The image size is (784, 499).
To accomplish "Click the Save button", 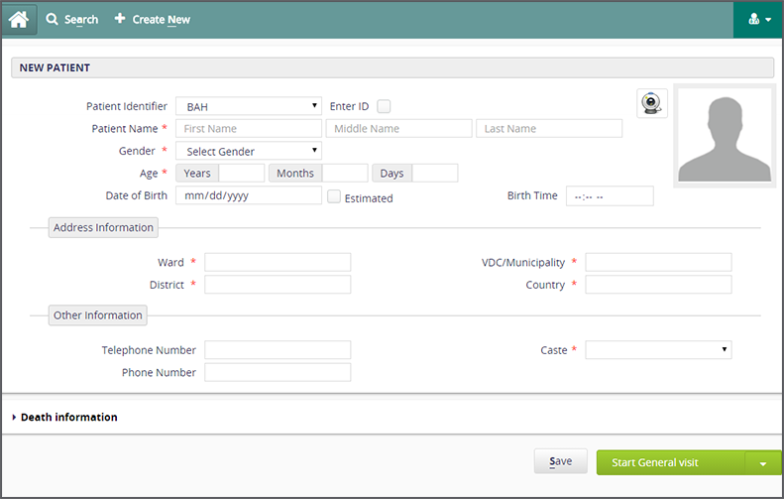I will [x=561, y=461].
